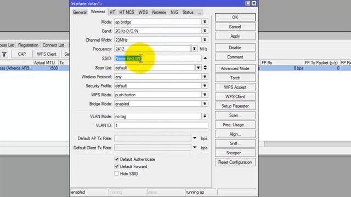
Task: Click the WPS Accept button
Action: click(235, 88)
